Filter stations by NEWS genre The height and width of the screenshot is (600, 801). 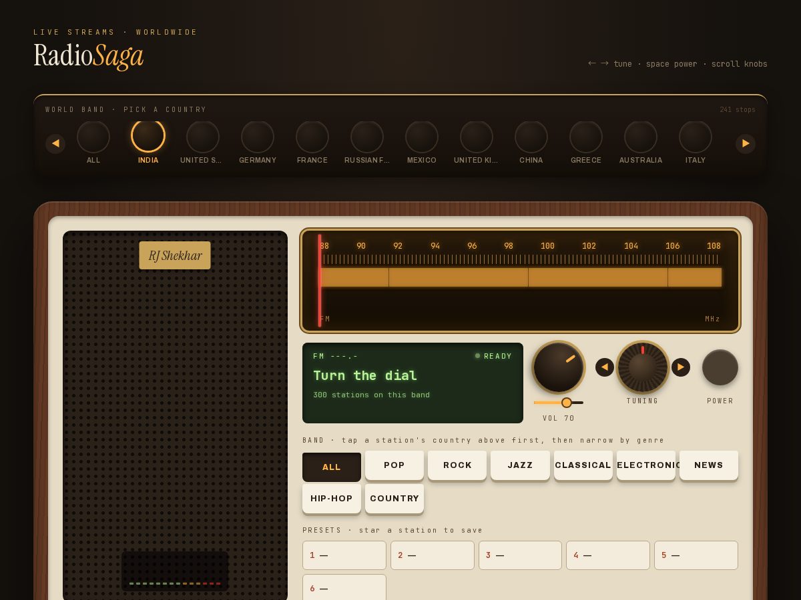click(x=709, y=465)
